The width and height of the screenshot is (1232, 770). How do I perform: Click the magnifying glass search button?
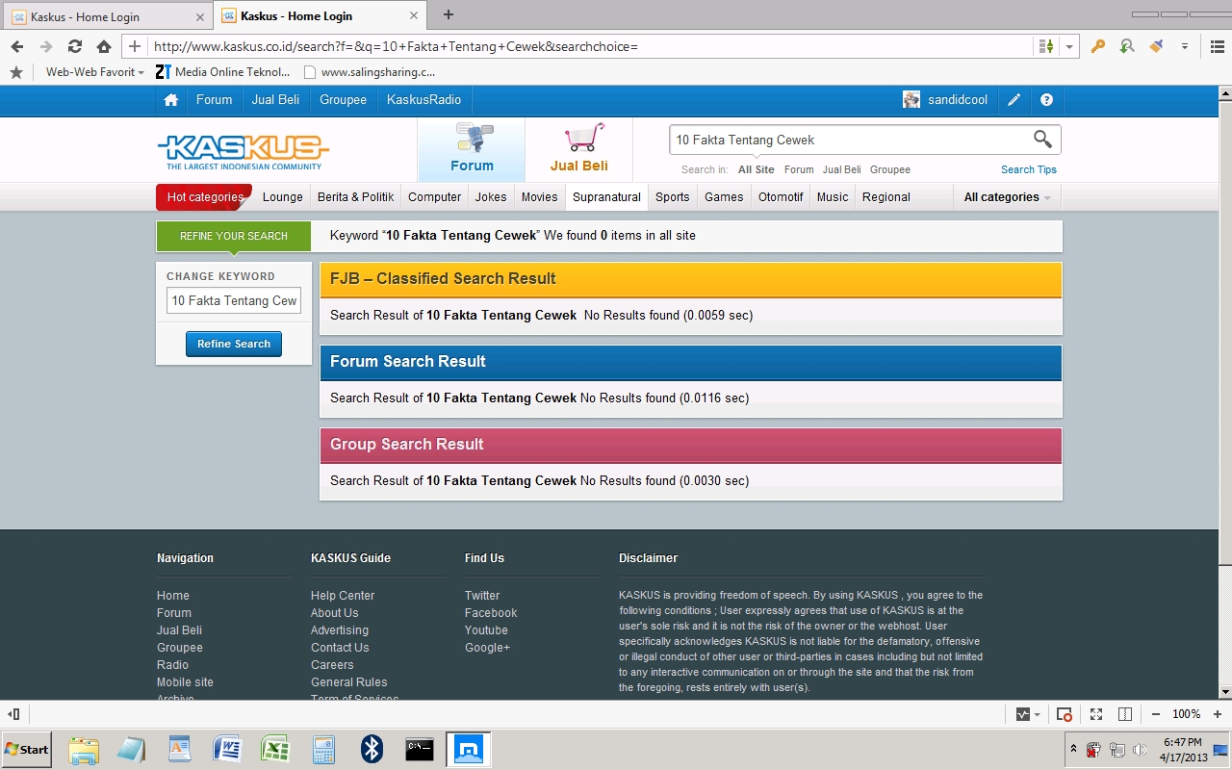pos(1043,140)
